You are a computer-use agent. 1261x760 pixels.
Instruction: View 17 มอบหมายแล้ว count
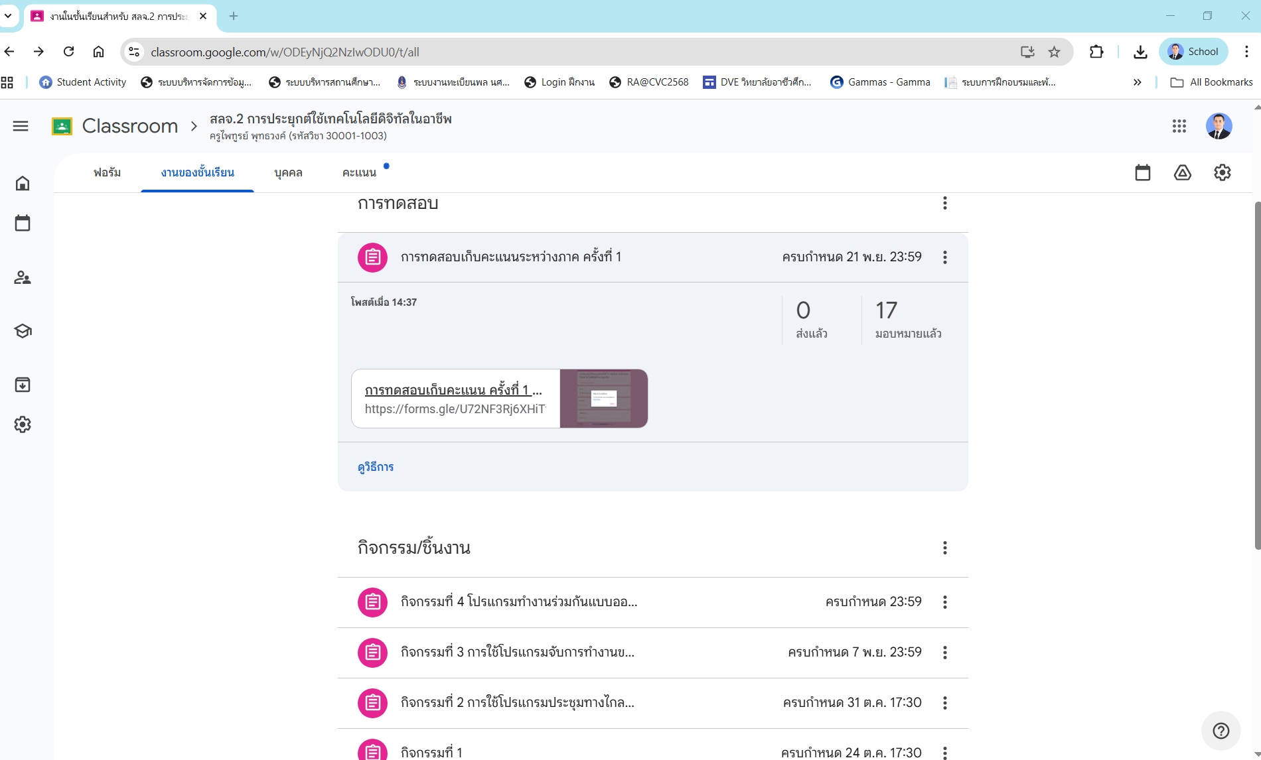(908, 320)
